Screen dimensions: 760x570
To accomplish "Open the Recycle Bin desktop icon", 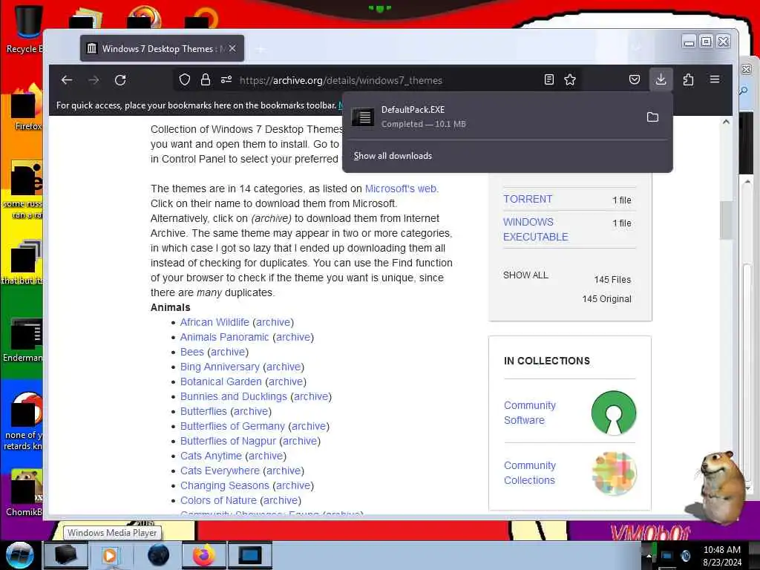I will [x=25, y=29].
